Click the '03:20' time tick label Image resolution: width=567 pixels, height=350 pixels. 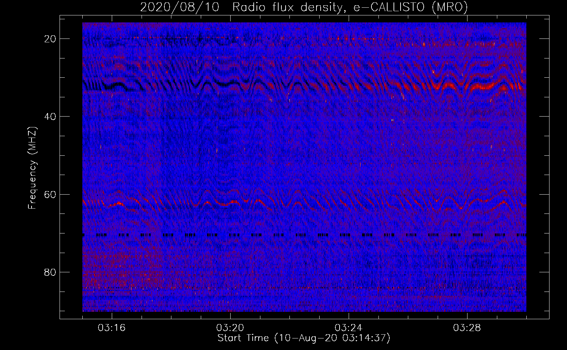(x=230, y=328)
